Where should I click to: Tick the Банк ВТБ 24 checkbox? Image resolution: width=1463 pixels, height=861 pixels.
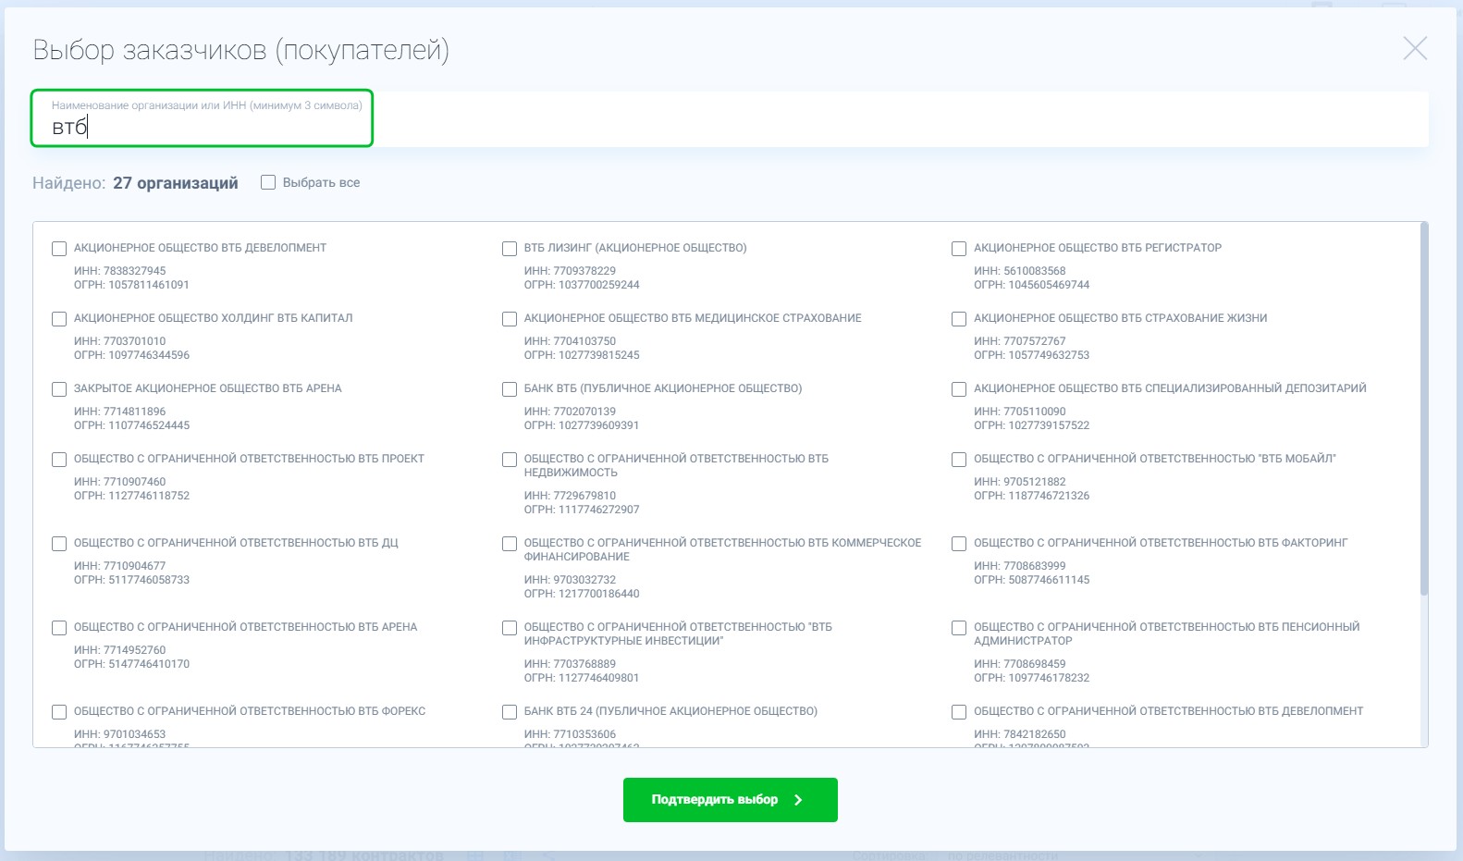pyautogui.click(x=510, y=712)
